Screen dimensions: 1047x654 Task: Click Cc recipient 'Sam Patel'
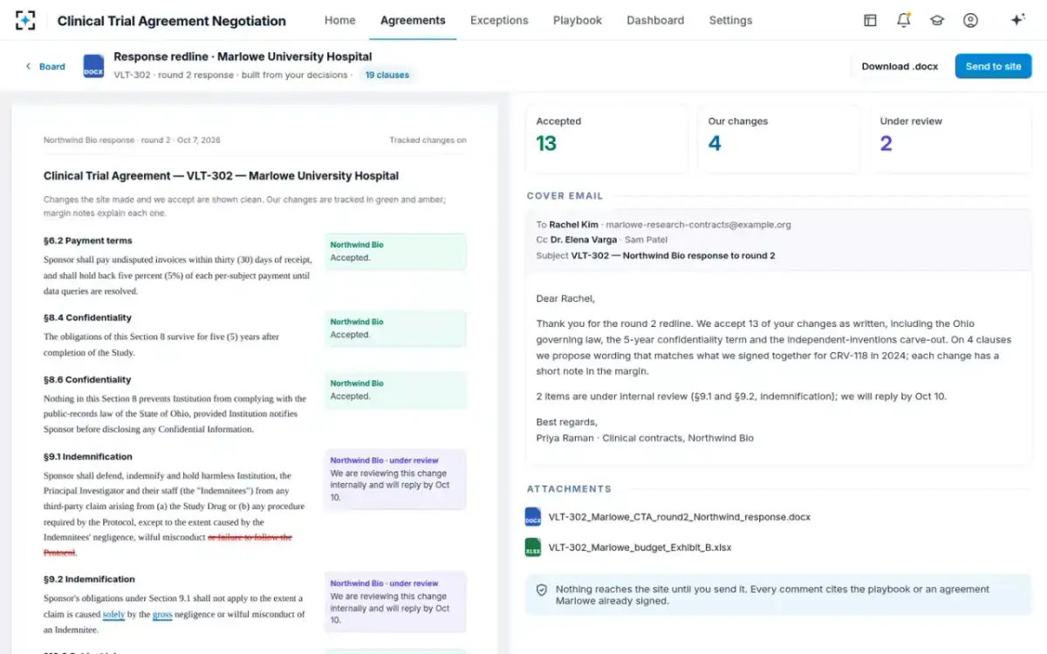click(x=647, y=240)
